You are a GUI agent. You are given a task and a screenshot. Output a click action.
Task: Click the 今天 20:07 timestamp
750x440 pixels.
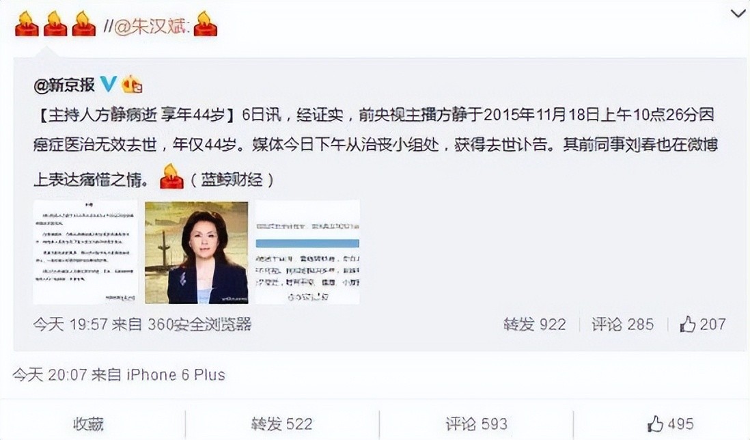pos(49,374)
